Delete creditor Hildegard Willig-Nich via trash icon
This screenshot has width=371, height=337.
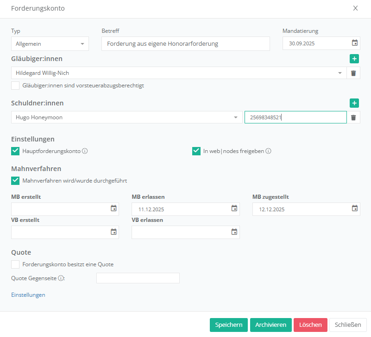(x=353, y=73)
